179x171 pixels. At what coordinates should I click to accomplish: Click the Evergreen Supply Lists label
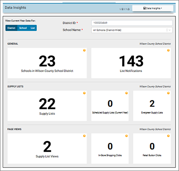click(152, 112)
